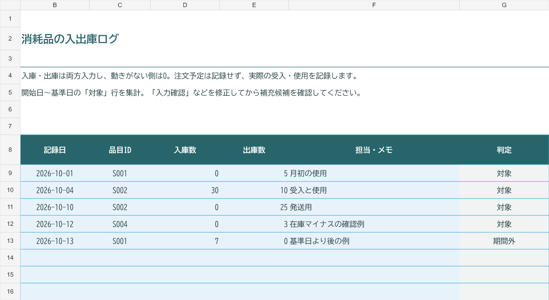
Task: Select 対象 cell in the 2026-10-12 row
Action: click(504, 224)
